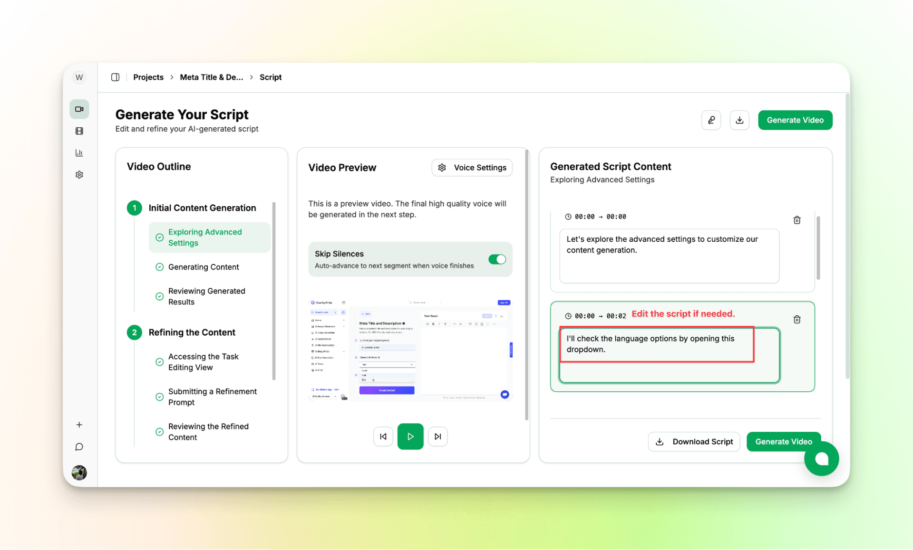The height and width of the screenshot is (550, 913).
Task: Toggle the sidebar panel icon
Action: click(x=115, y=77)
